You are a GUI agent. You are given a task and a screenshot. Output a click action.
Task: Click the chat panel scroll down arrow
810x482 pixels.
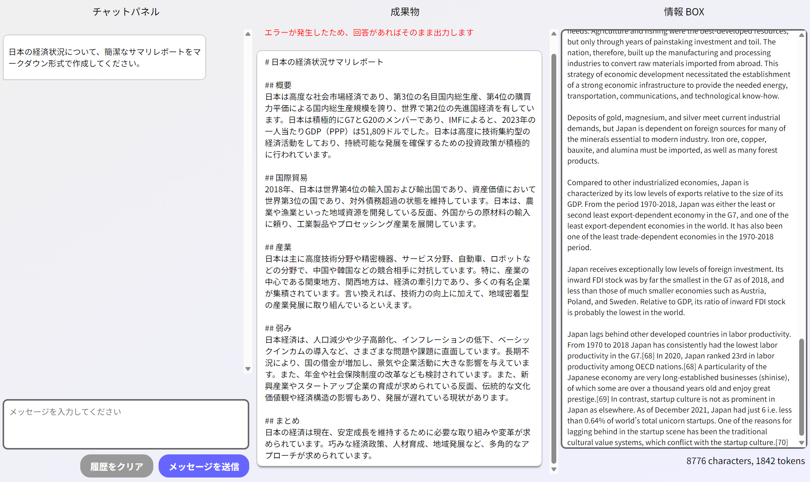point(248,369)
